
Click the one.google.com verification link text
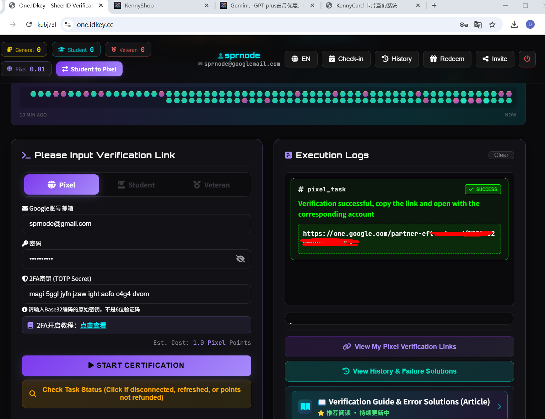pyautogui.click(x=399, y=238)
